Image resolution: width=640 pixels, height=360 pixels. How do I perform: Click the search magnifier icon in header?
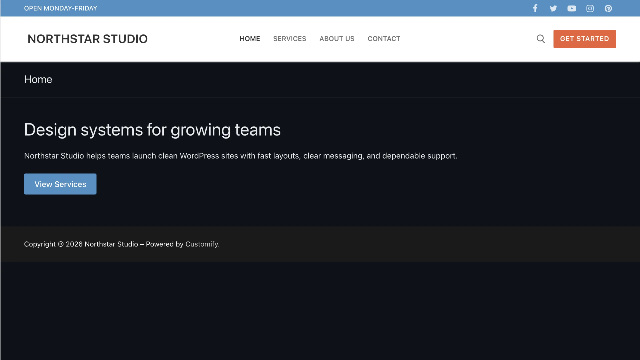point(541,39)
